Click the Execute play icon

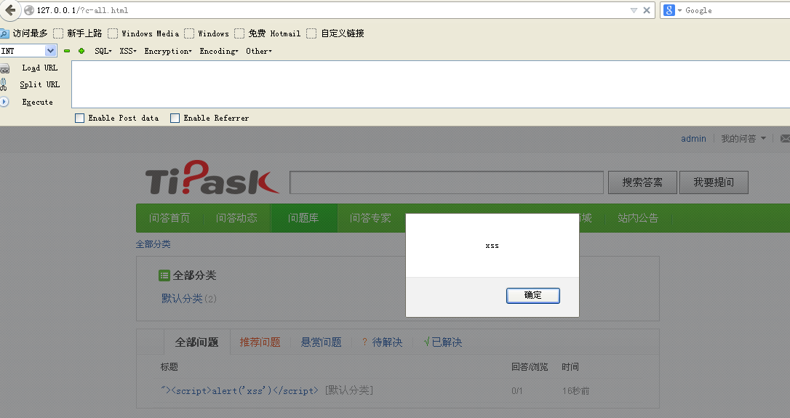4,102
